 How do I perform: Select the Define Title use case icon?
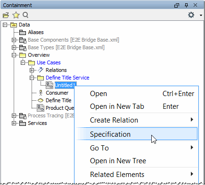point(41,100)
